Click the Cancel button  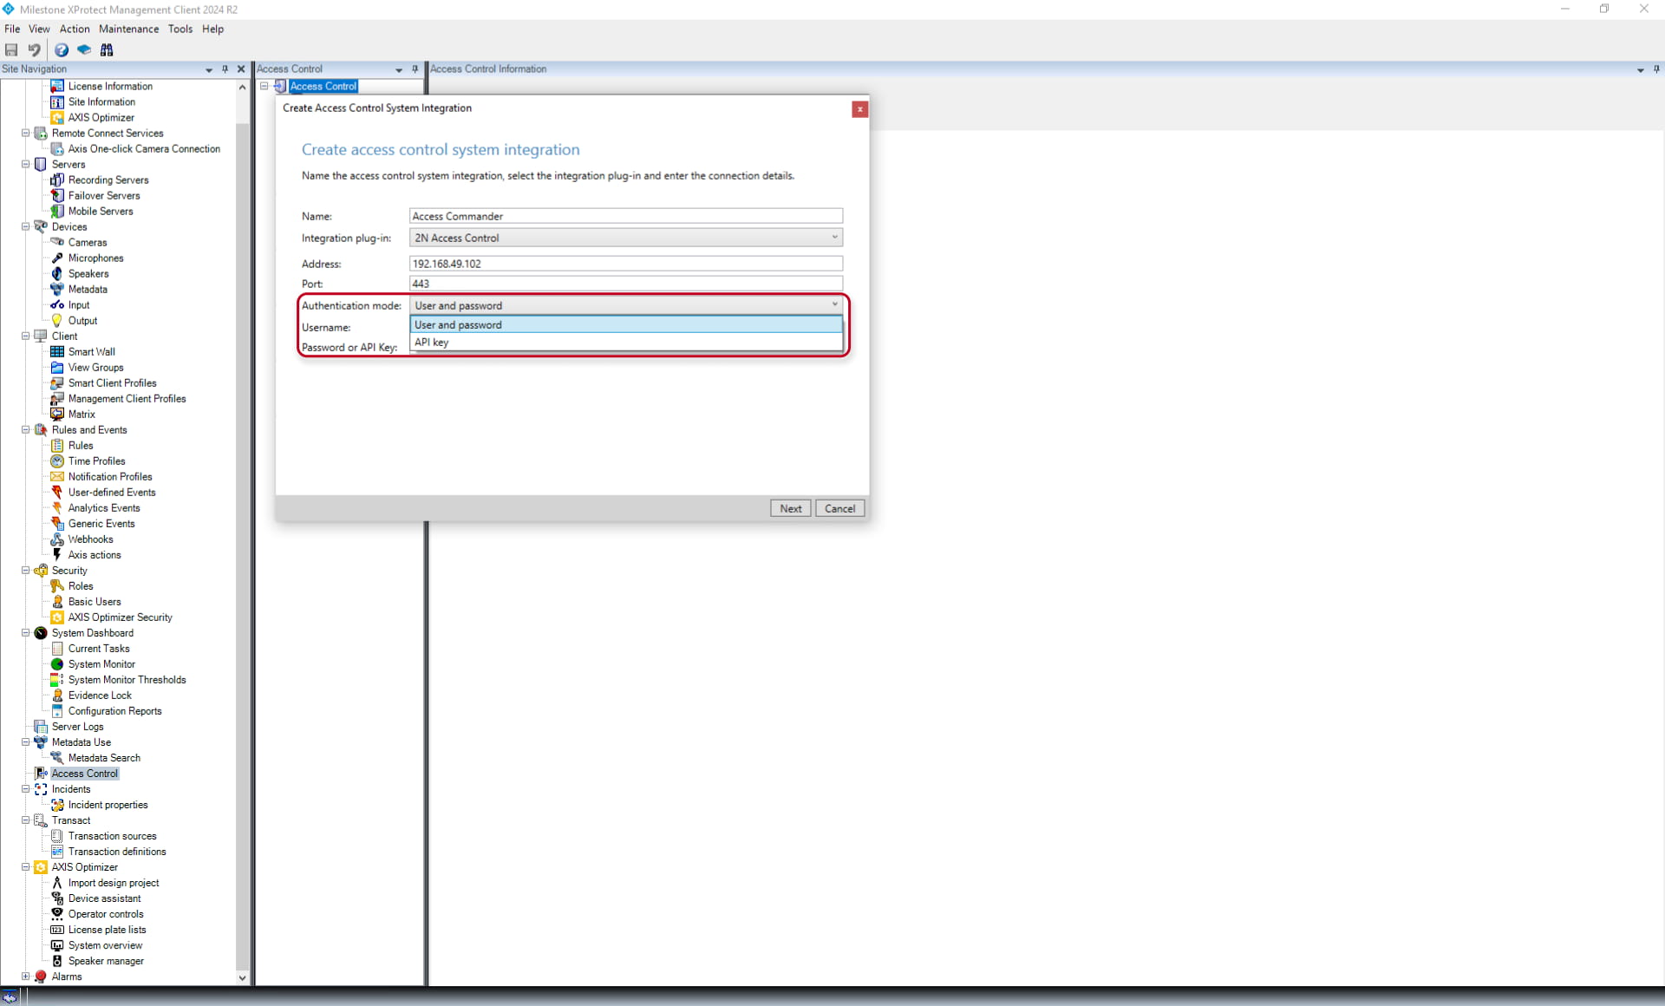click(839, 508)
